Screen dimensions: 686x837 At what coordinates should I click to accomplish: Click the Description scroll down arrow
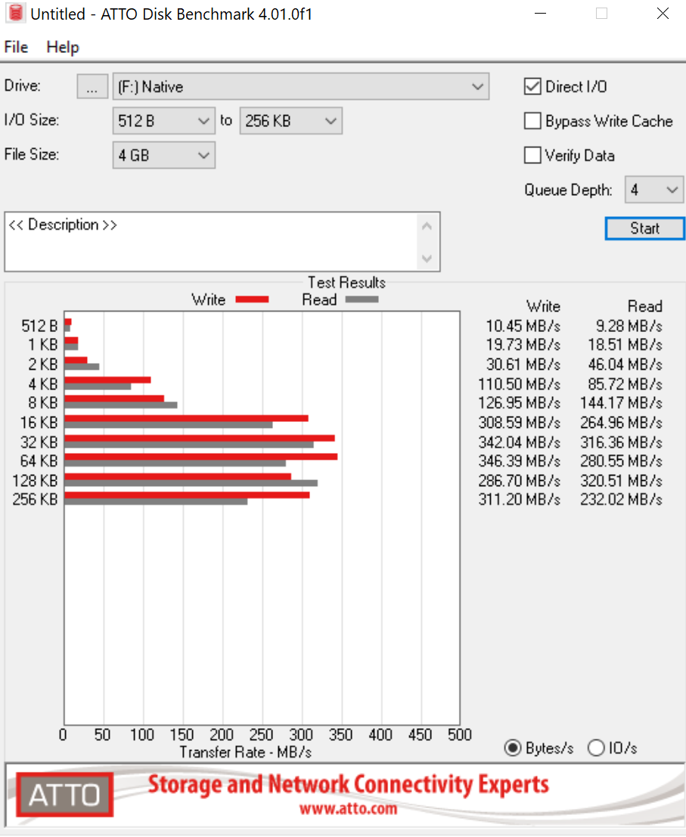tap(427, 259)
